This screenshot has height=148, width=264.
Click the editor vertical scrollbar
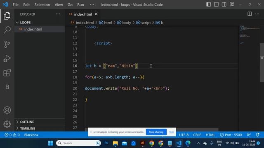(262, 62)
